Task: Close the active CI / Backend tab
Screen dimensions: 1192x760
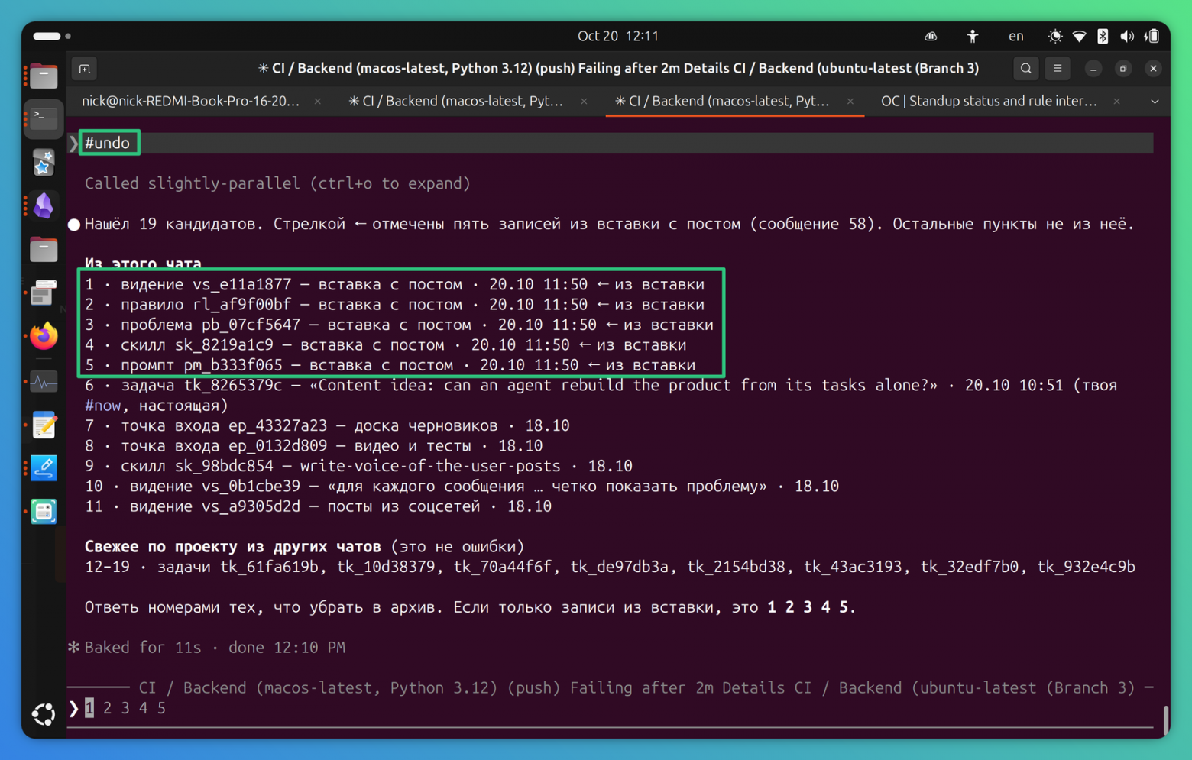Action: coord(850,102)
